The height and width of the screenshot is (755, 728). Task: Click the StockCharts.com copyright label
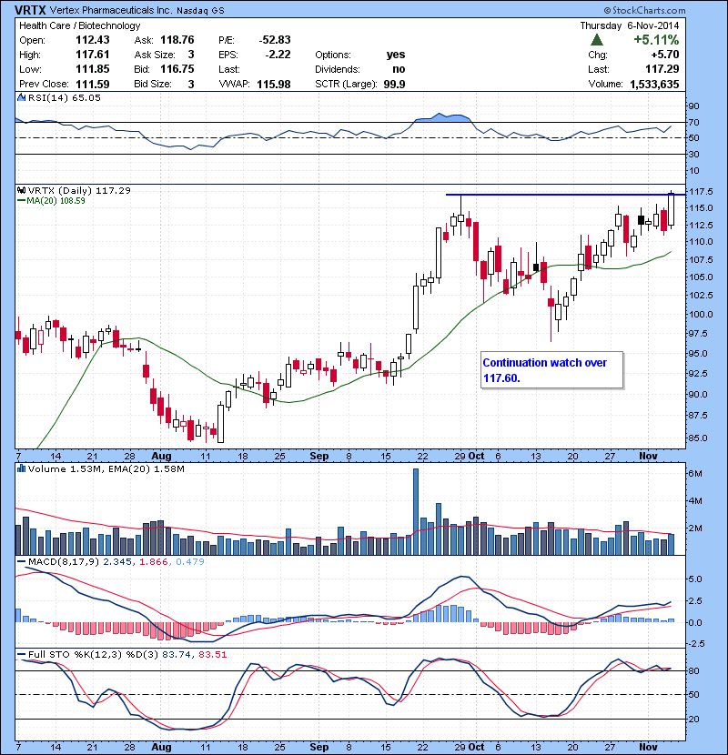(x=644, y=10)
